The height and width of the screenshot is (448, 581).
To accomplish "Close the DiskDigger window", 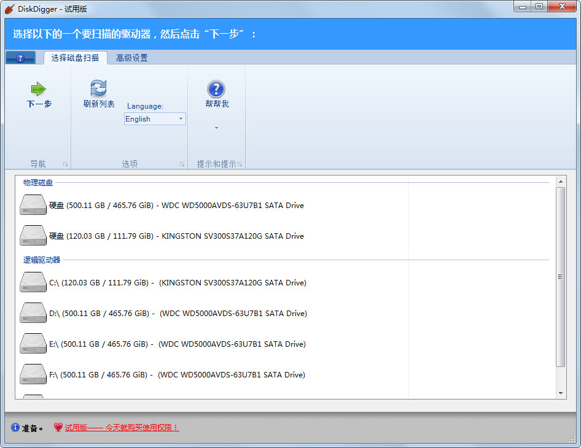I will (x=562, y=6).
